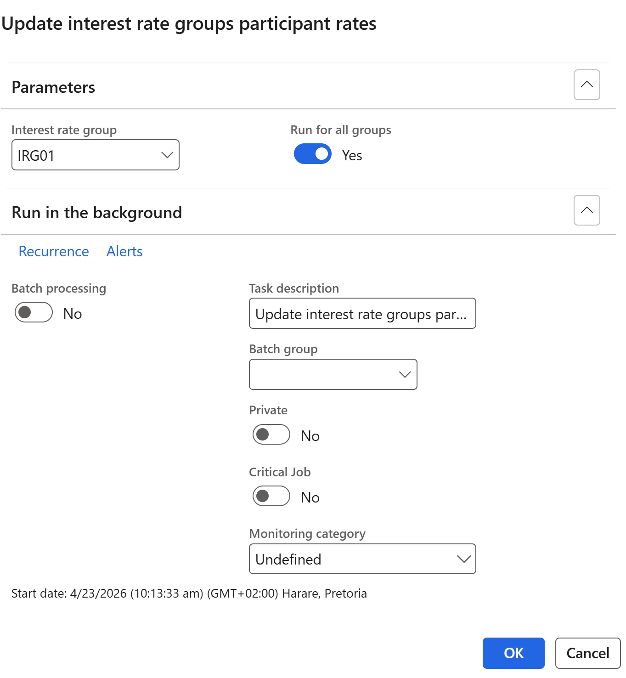Click the Start date information text
Viewport: 626px width, 678px height.
(189, 593)
